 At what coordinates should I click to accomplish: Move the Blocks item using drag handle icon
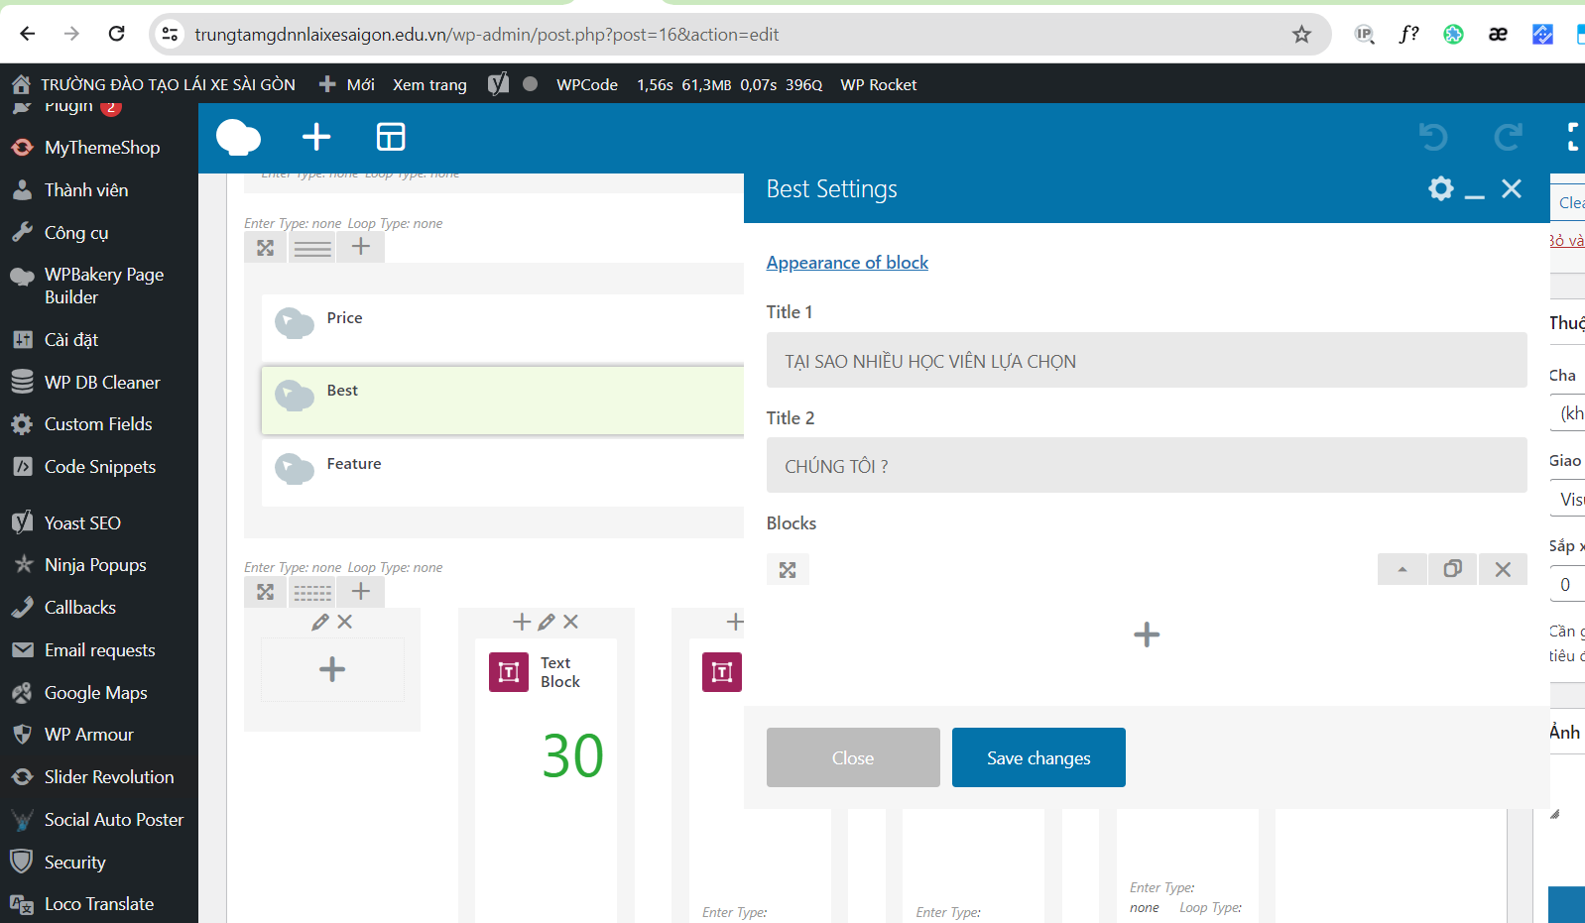(788, 570)
